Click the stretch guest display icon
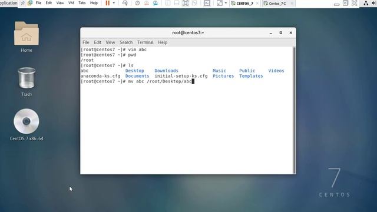 tap(220, 3)
